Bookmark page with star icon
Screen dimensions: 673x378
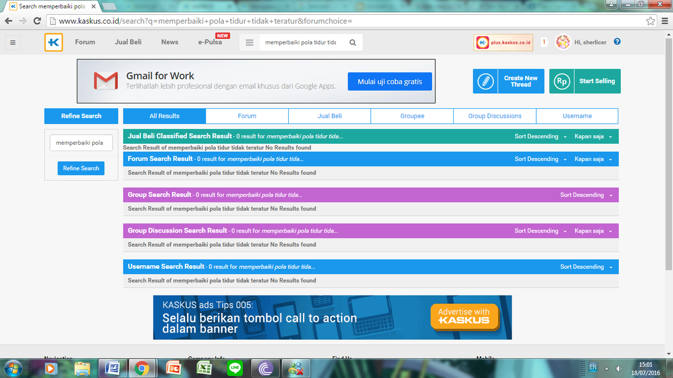click(x=651, y=21)
